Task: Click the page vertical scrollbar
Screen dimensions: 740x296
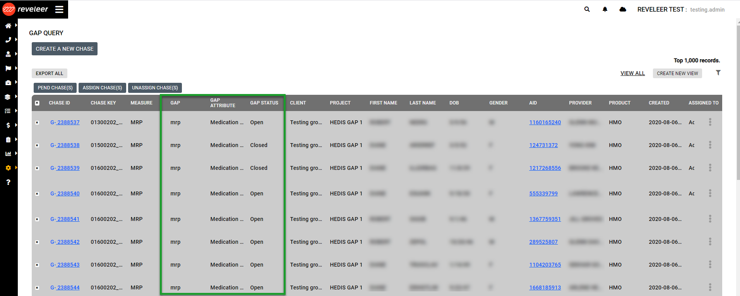Action: point(738,103)
